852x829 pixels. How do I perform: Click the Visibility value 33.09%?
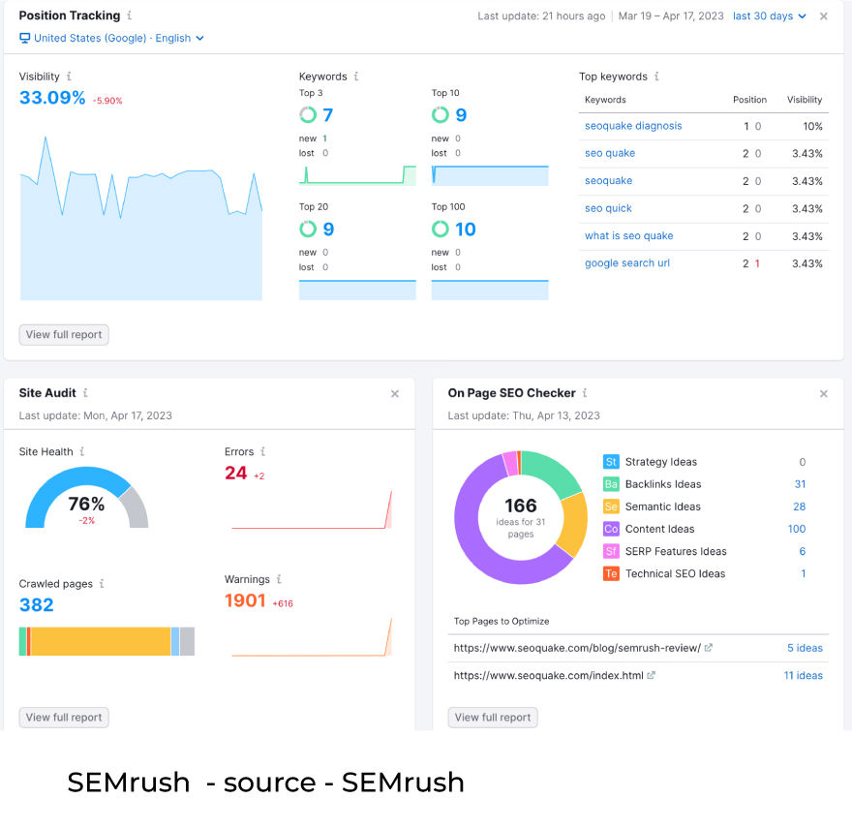click(x=52, y=98)
